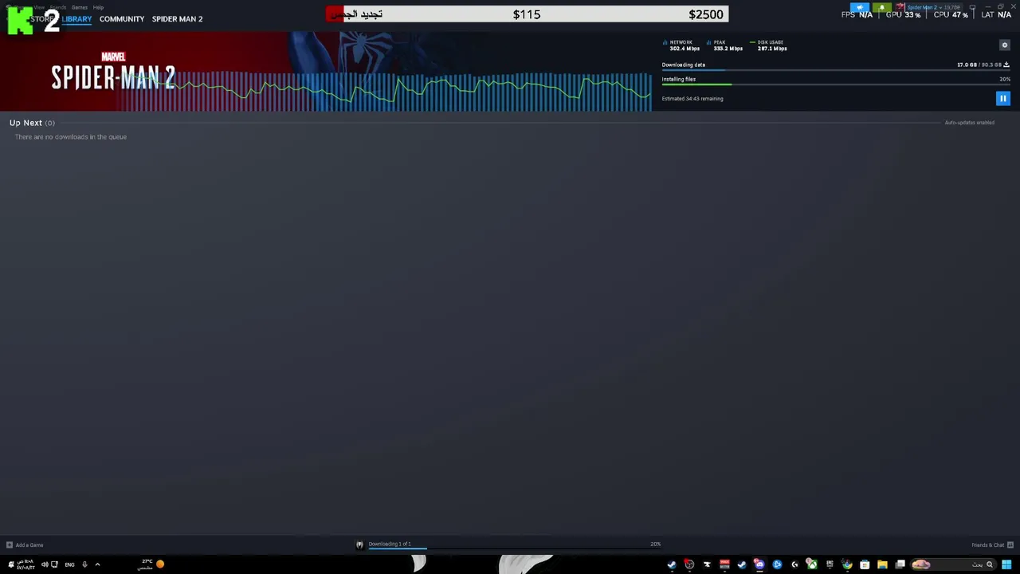Viewport: 1020px width, 574px height.
Task: Click the microphone icon in system tray
Action: click(x=84, y=564)
